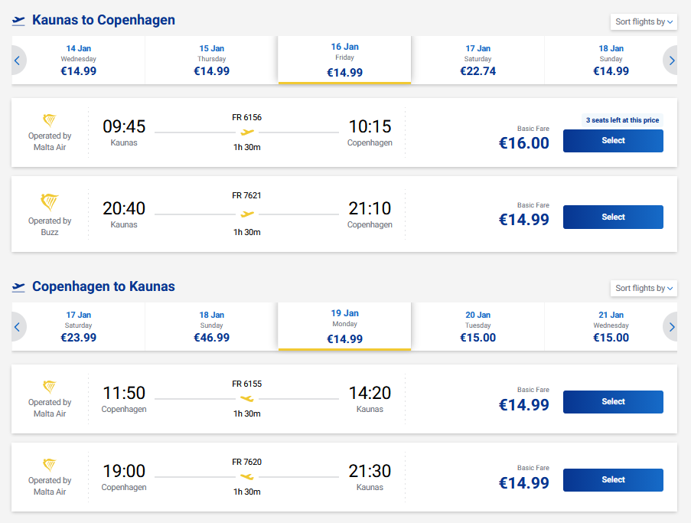Select the 20:40 Kaunas flight FR 7621
The image size is (691, 523).
pyautogui.click(x=613, y=217)
